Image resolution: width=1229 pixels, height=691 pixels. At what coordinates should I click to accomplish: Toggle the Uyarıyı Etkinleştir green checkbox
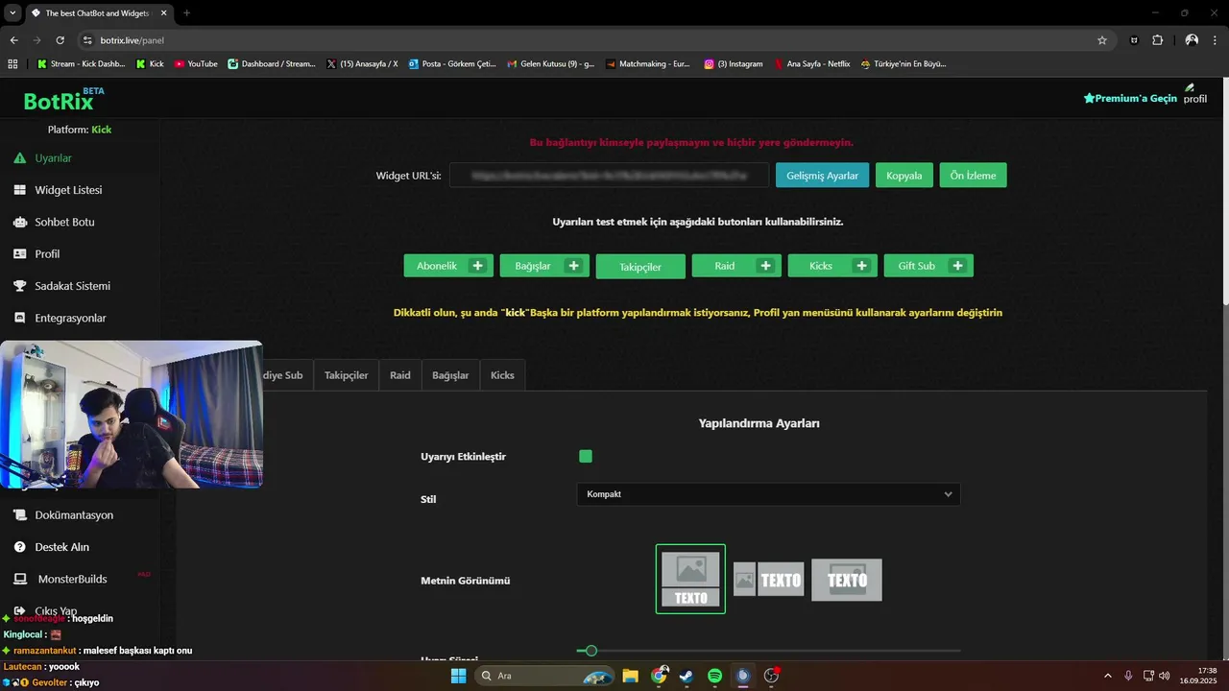(586, 457)
